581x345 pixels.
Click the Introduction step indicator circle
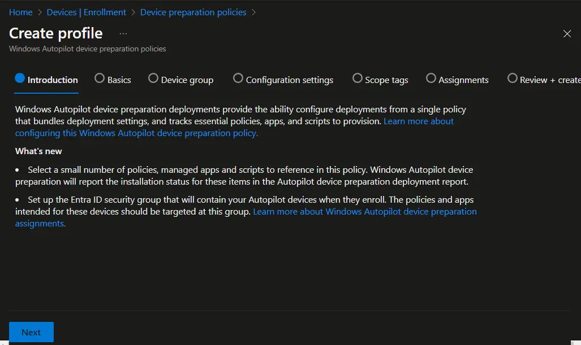coord(20,78)
